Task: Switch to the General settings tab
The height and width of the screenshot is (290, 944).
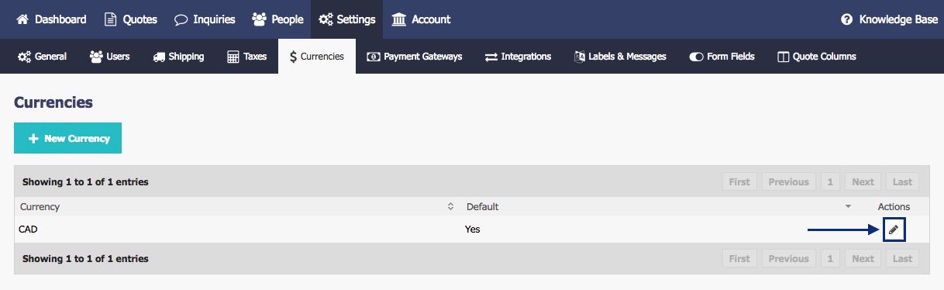Action: pos(42,57)
